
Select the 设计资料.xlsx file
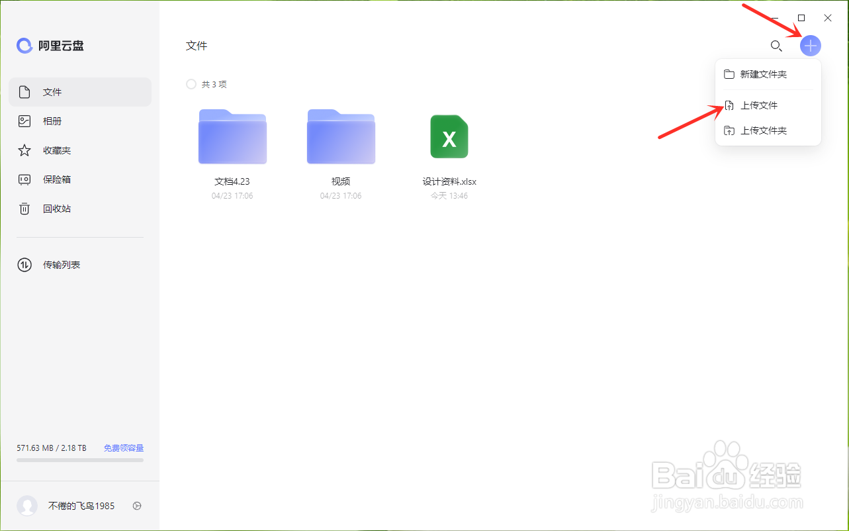pos(449,137)
